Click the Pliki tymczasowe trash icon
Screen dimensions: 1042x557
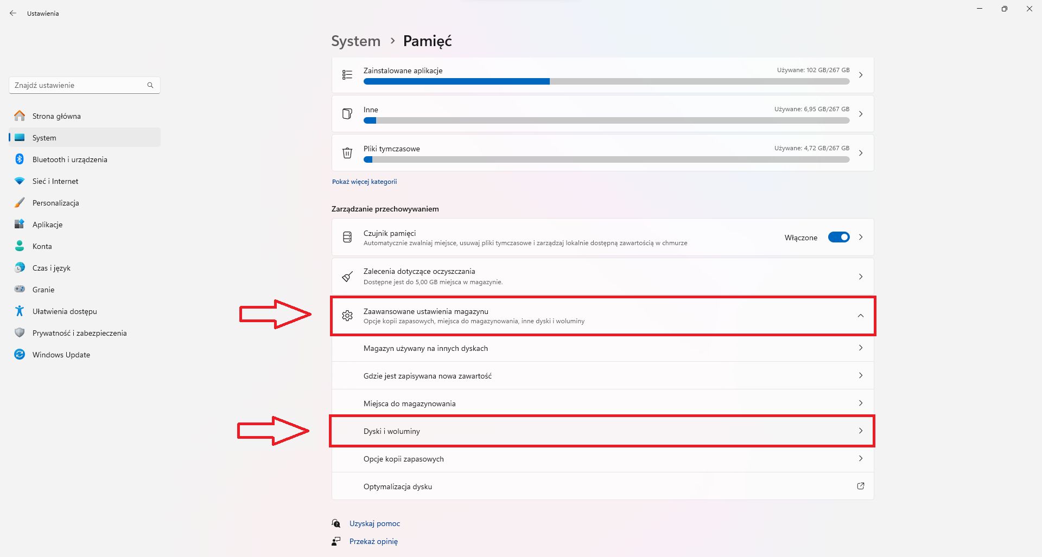pyautogui.click(x=348, y=153)
